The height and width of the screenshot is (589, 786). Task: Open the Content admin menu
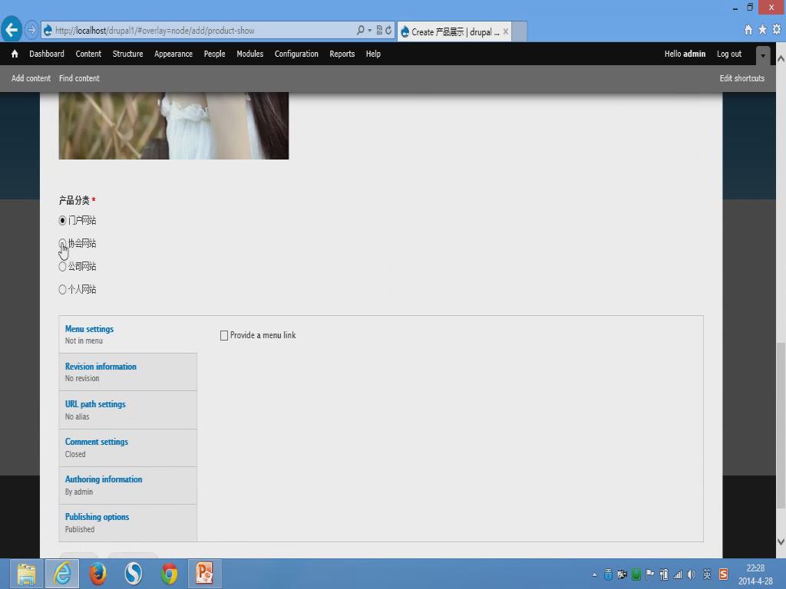[x=88, y=54]
